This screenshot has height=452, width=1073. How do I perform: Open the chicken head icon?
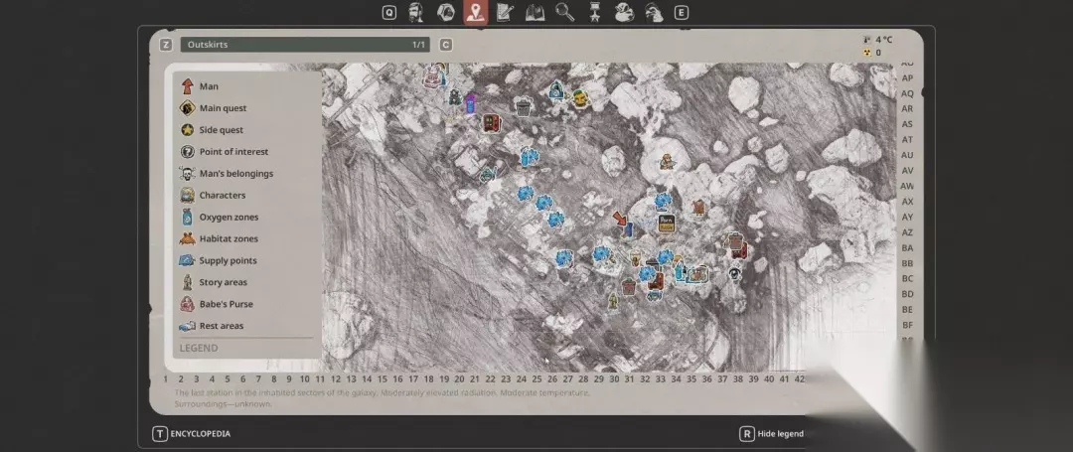tap(654, 12)
